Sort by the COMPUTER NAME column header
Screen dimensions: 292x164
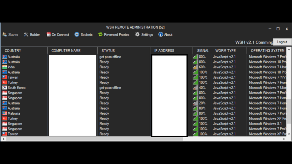click(66, 51)
